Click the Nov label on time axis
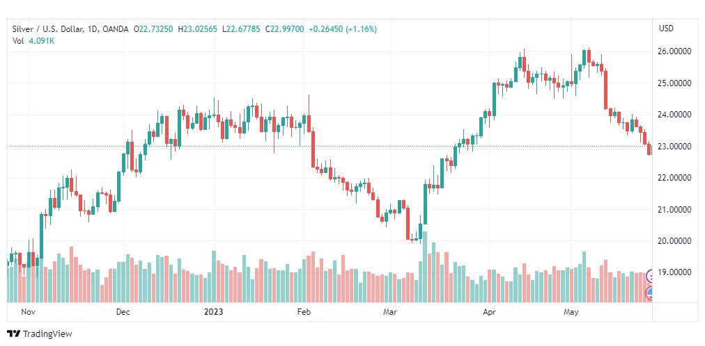This screenshot has width=705, height=346. [x=28, y=311]
